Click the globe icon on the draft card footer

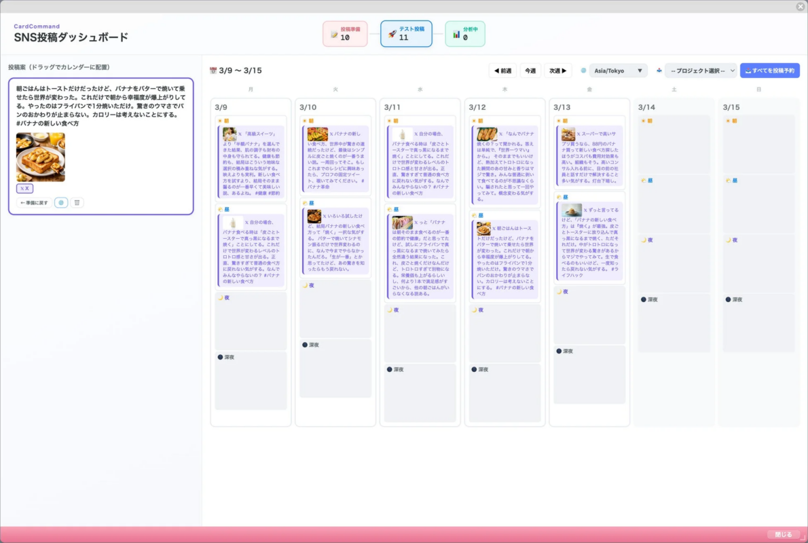(62, 202)
